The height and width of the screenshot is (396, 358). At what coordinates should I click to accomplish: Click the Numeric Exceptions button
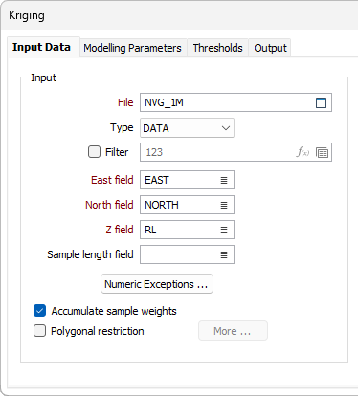tap(157, 284)
